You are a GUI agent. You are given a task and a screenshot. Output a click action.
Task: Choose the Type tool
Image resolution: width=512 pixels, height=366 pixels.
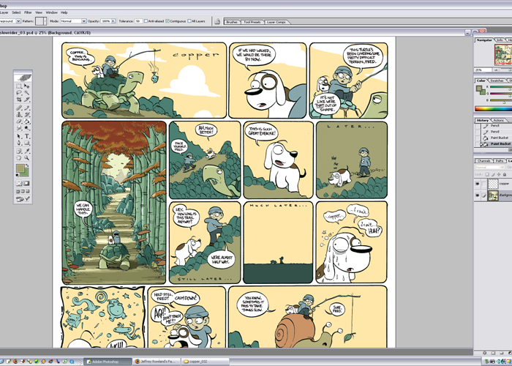point(27,136)
